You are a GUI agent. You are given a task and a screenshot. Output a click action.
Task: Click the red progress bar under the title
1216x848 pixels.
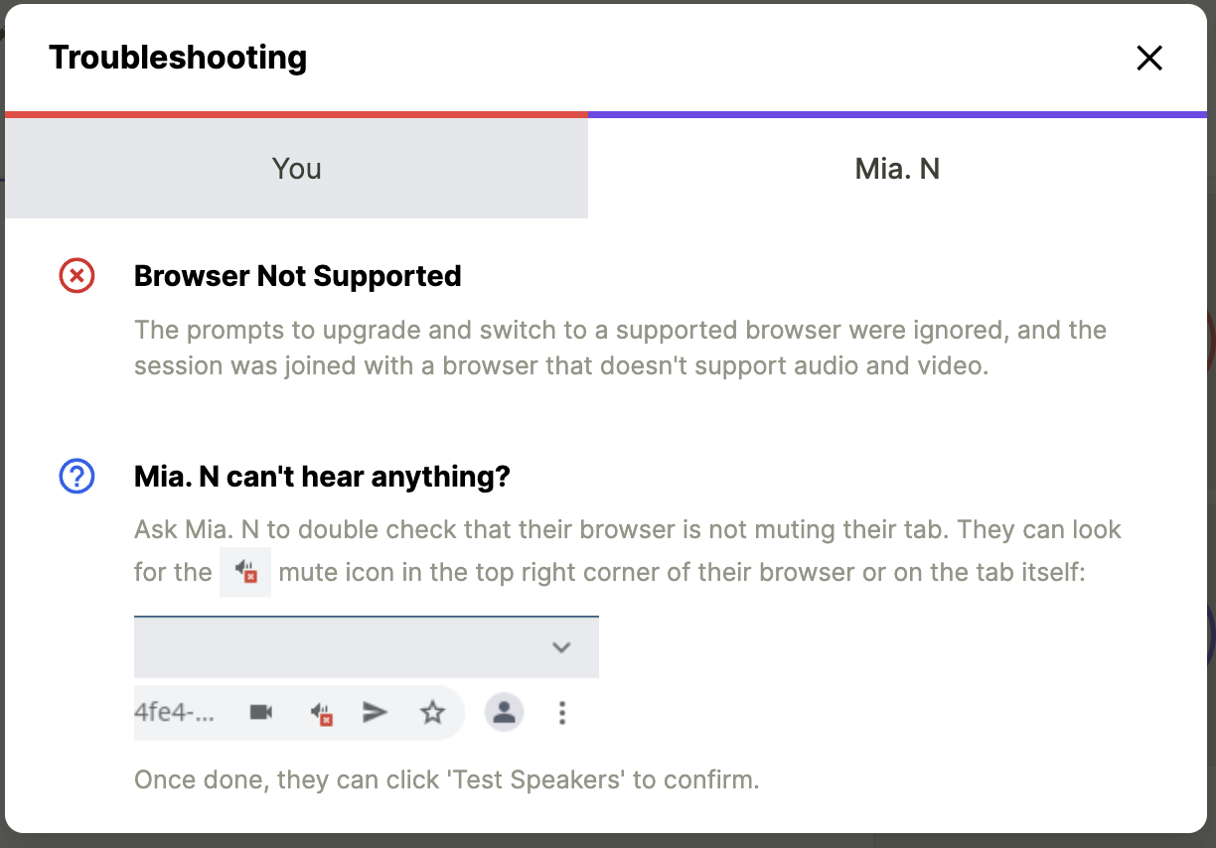pyautogui.click(x=294, y=114)
